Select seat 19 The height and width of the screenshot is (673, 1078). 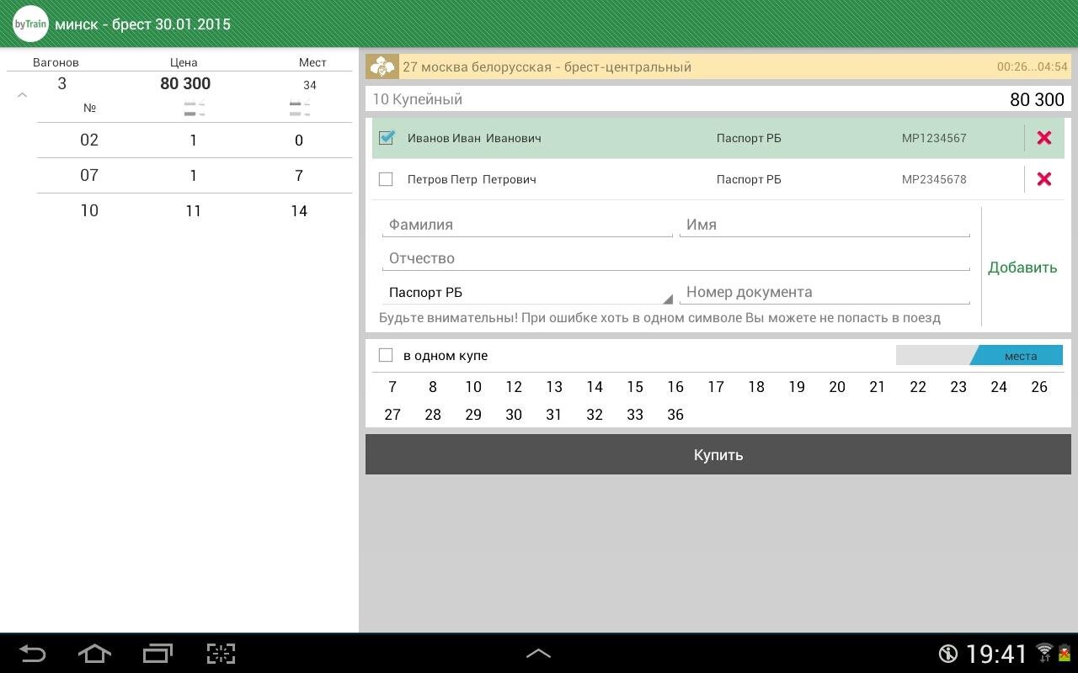(797, 387)
